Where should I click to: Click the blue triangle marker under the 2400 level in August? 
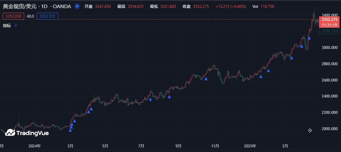pos(169,97)
